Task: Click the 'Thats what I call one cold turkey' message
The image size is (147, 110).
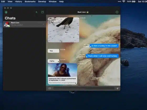Action: coord(102,56)
